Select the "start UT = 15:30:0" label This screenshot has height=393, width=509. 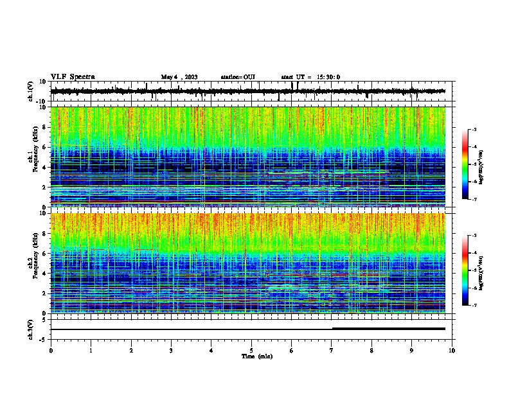pyautogui.click(x=310, y=77)
